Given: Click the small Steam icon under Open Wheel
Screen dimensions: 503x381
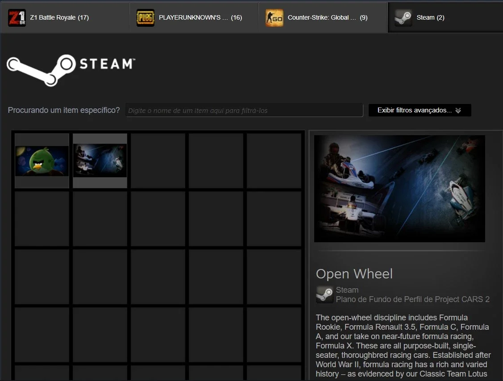Looking at the screenshot, I should [324, 294].
